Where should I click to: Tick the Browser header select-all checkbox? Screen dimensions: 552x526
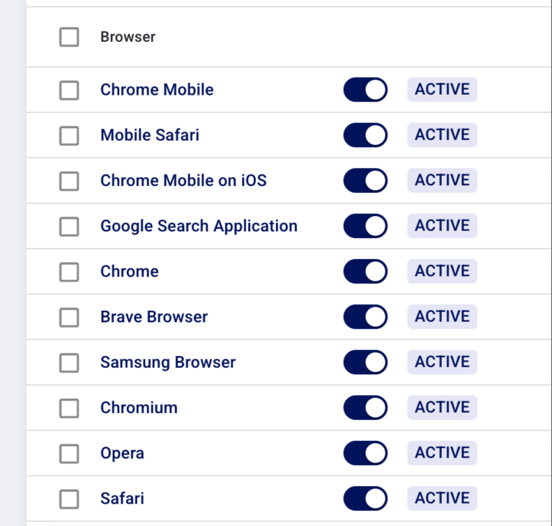[x=69, y=37]
